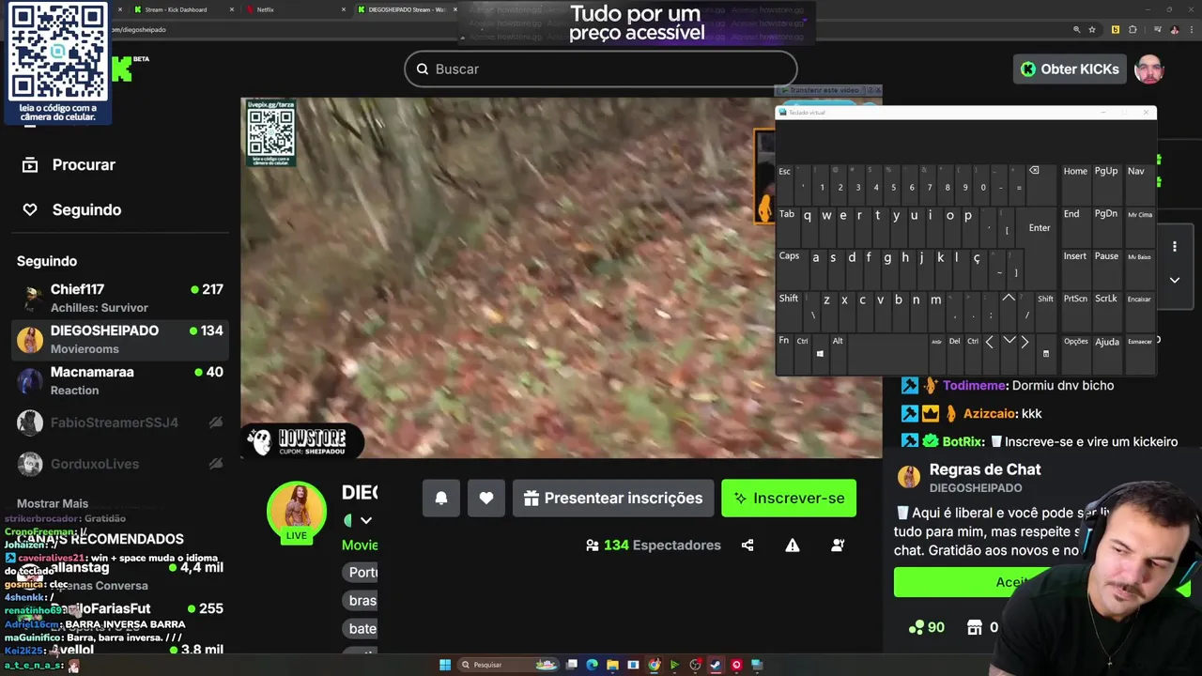Screen dimensions: 1202x676
Task: Click the heart follow icon beside bell
Action: point(486,499)
